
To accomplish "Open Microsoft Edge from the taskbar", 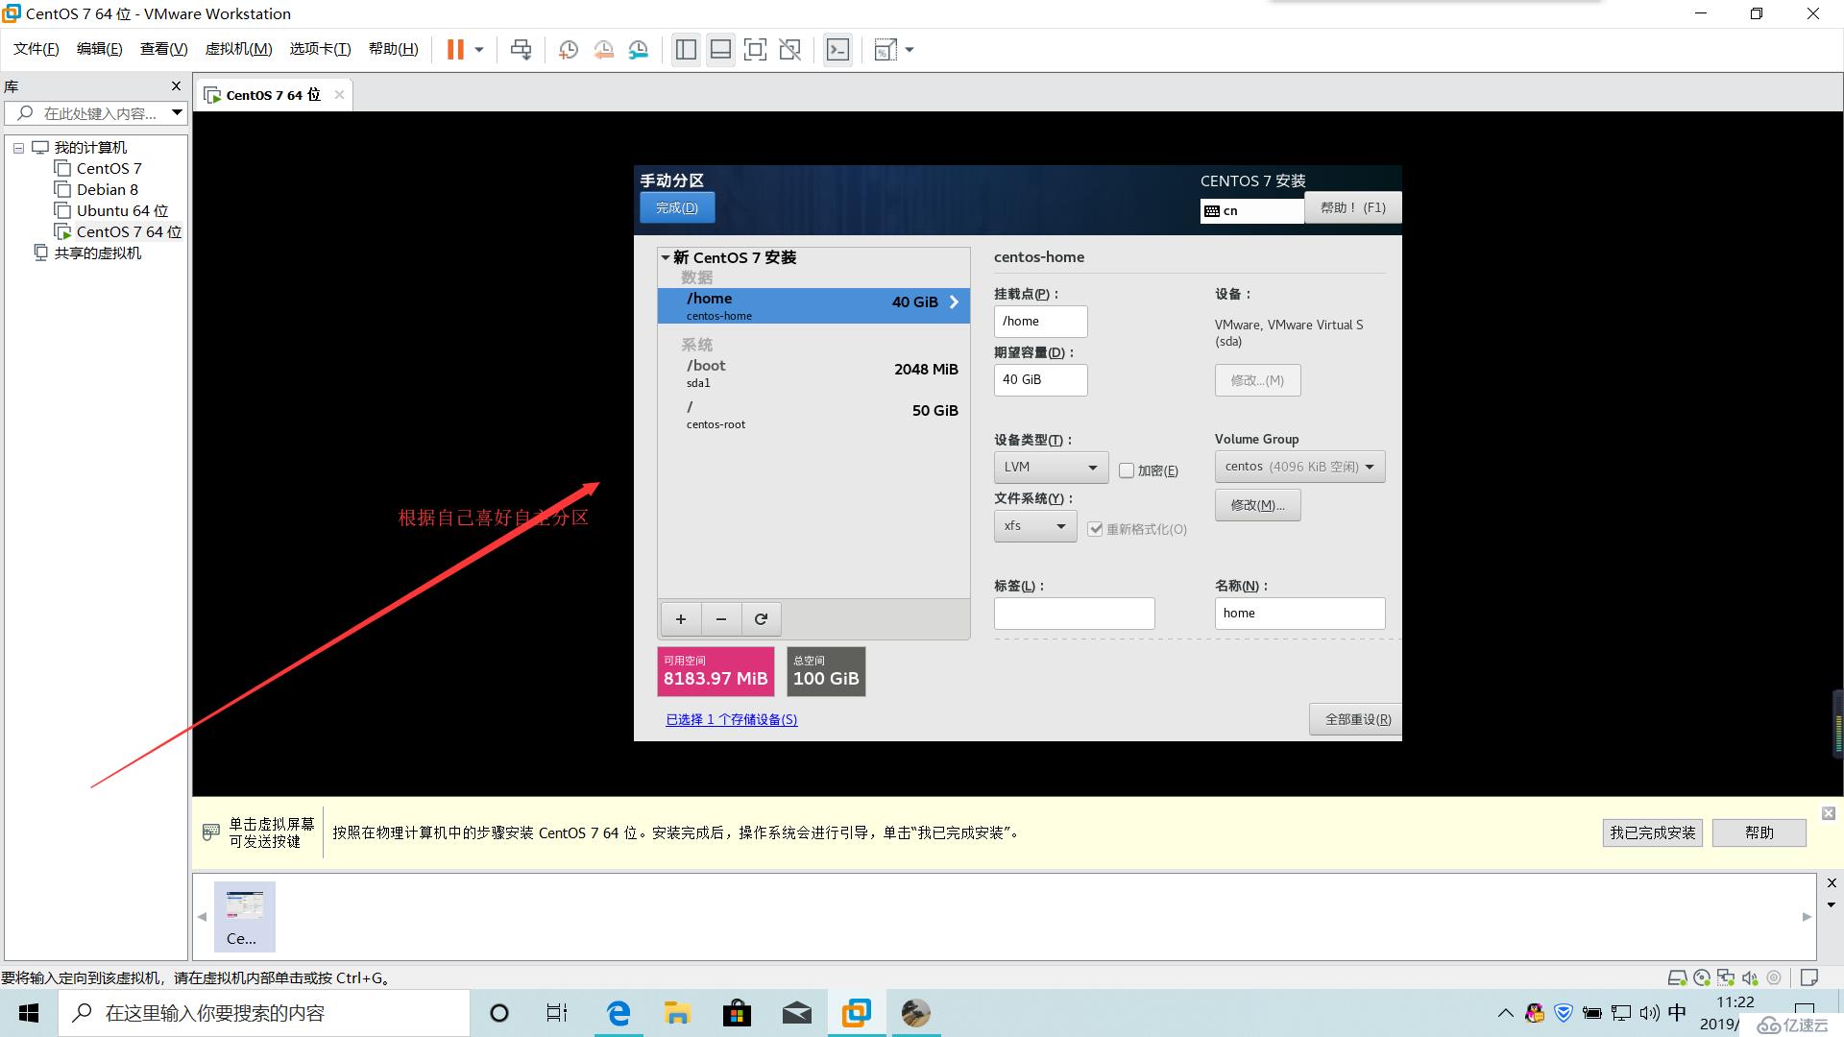I will point(619,1013).
